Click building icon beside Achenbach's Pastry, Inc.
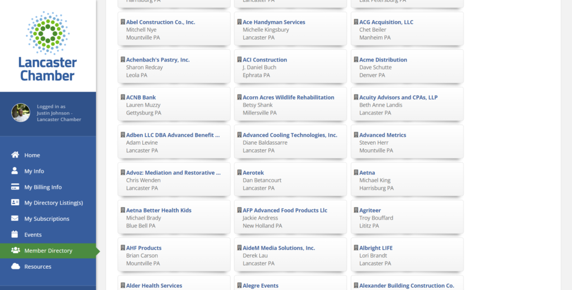This screenshot has width=572, height=290. click(x=123, y=59)
